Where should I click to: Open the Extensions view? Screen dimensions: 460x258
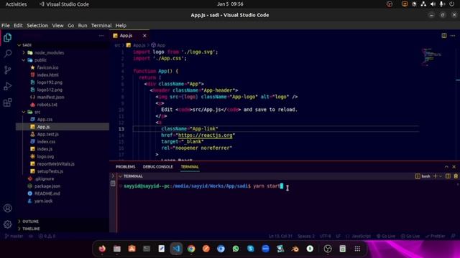click(8, 102)
